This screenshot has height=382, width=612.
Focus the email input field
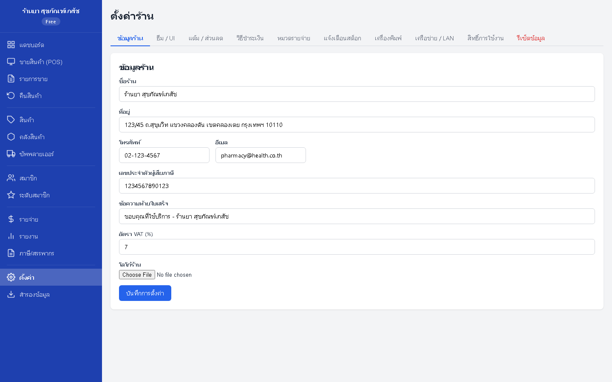click(261, 155)
